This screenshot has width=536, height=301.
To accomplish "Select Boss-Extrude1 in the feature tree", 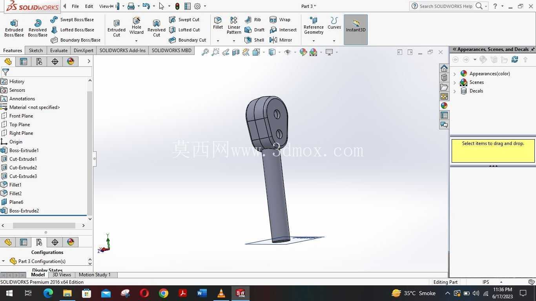I will [24, 150].
